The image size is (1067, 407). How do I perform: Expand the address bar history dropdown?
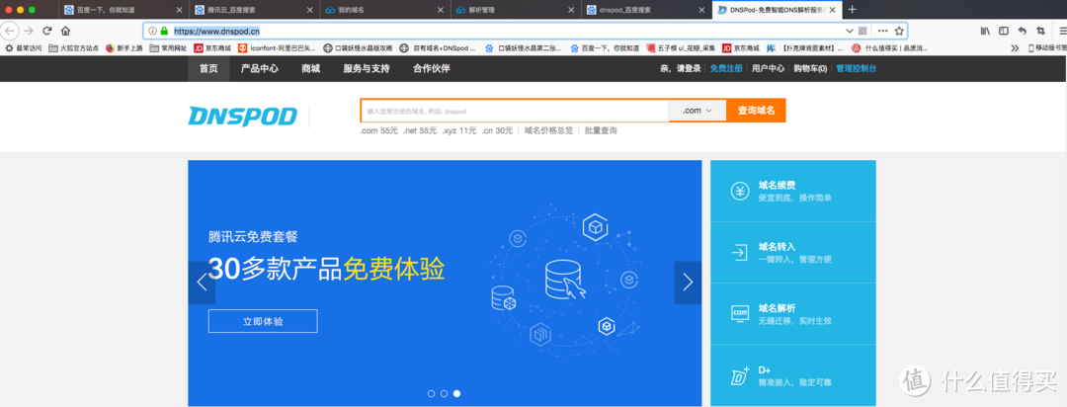849,31
